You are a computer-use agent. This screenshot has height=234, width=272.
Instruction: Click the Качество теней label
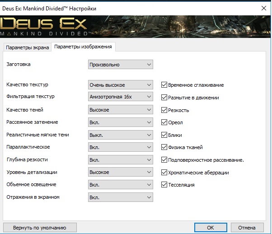(25, 110)
